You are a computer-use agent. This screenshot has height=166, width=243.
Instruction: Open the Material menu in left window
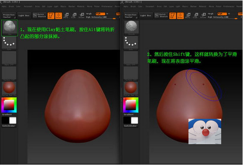pos(81,7)
